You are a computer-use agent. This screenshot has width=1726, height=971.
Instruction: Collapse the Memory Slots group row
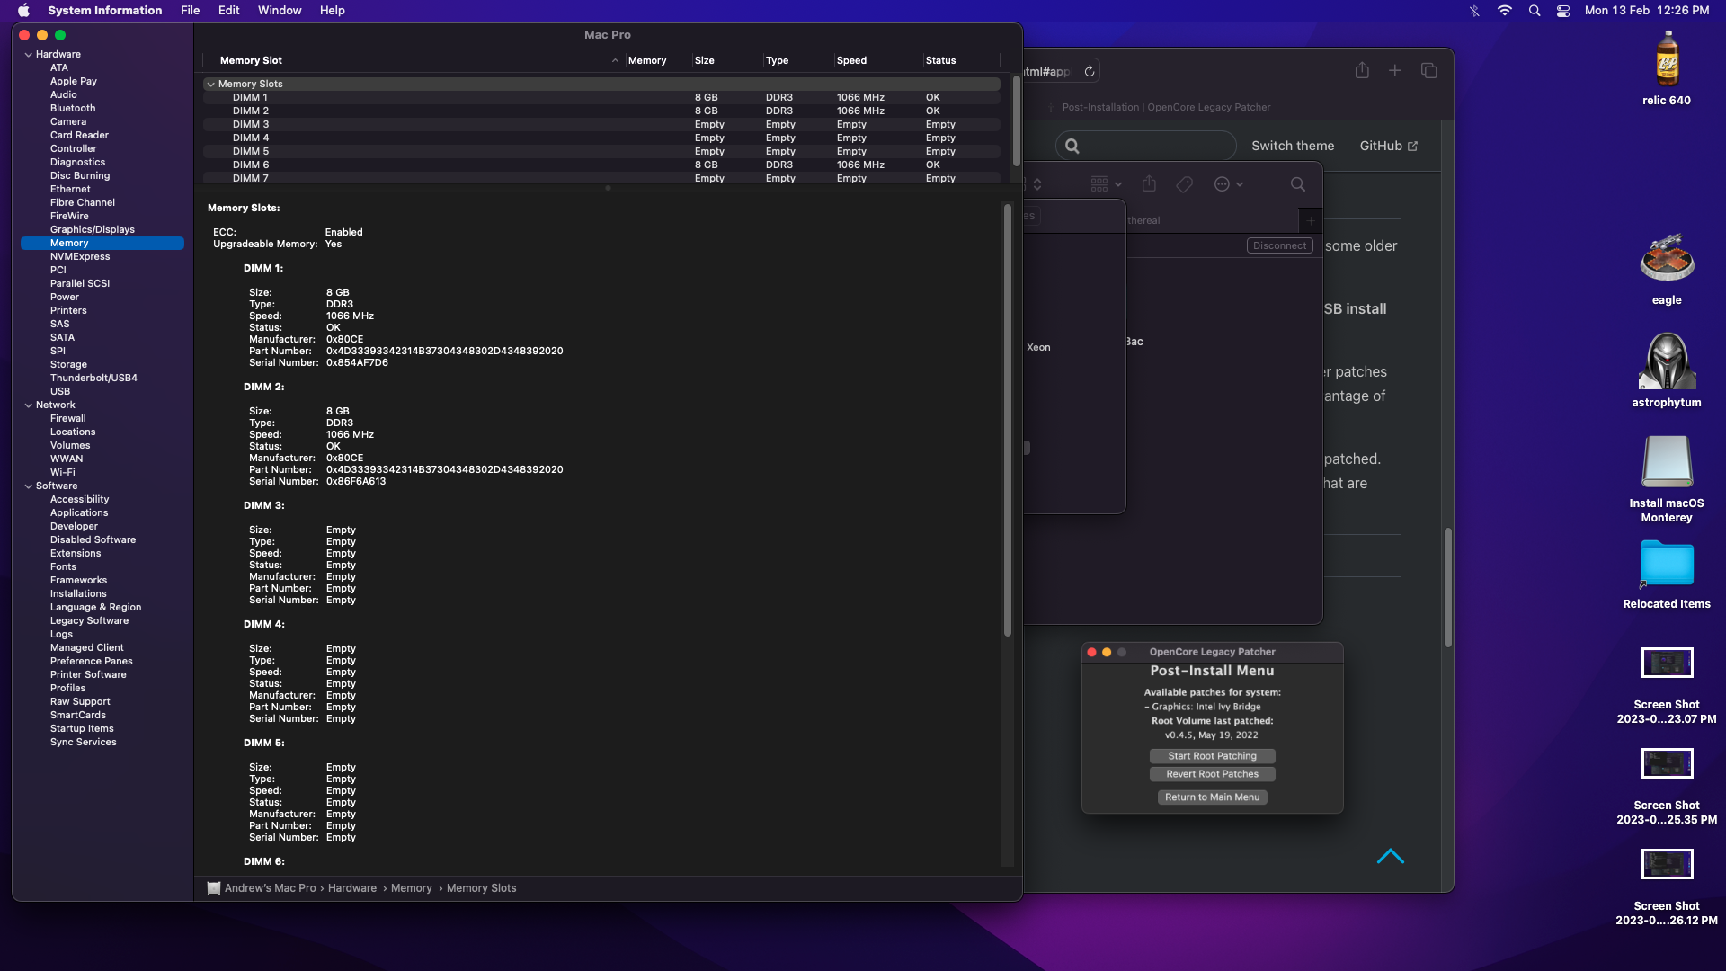point(211,84)
